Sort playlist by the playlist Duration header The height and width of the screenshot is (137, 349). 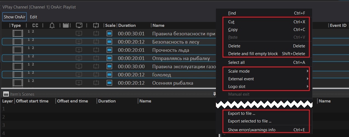pyautogui.click(x=127, y=25)
